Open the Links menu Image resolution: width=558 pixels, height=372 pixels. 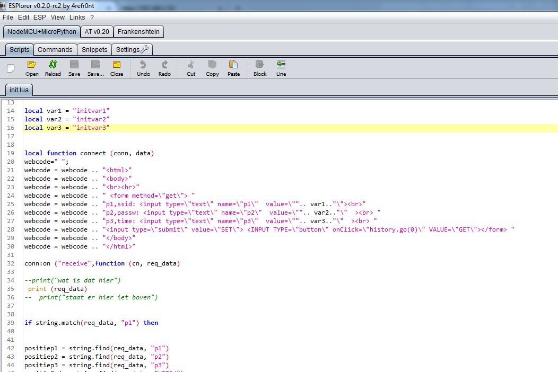77,17
